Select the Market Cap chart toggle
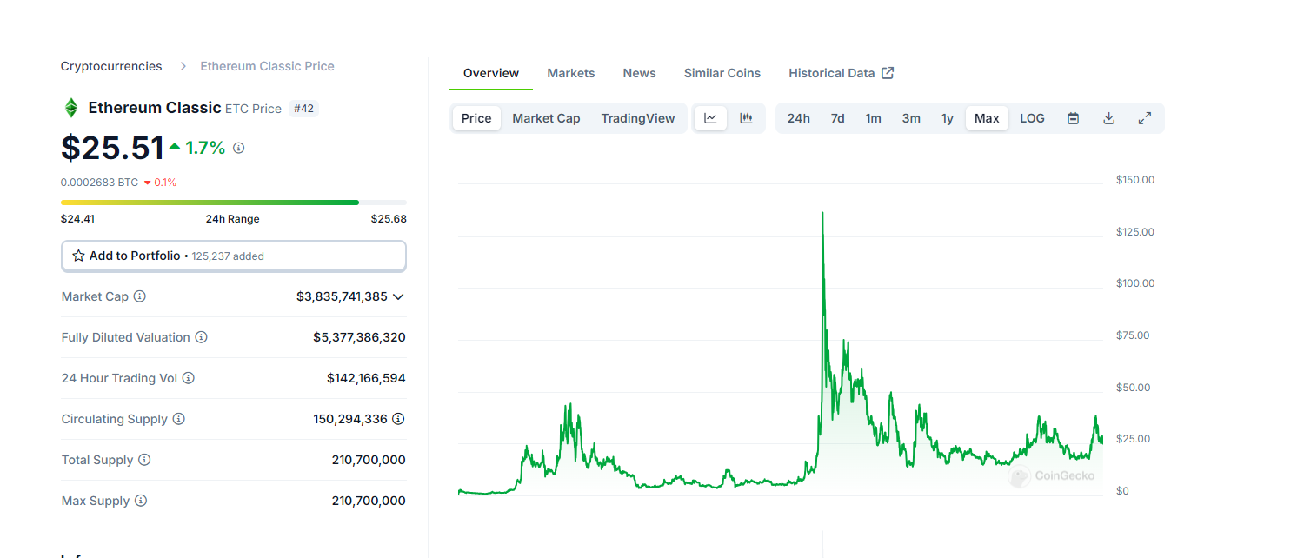This screenshot has width=1304, height=558. [x=546, y=118]
